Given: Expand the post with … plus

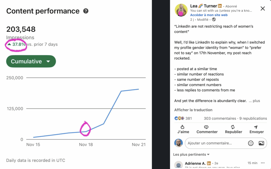Looking at the screenshot, I should click(x=255, y=101).
